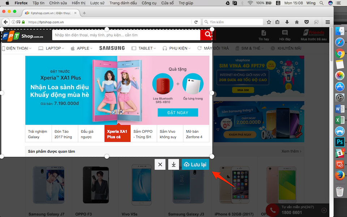Select the Sắm OPPO banner tab
347x217 pixels.
143,134
